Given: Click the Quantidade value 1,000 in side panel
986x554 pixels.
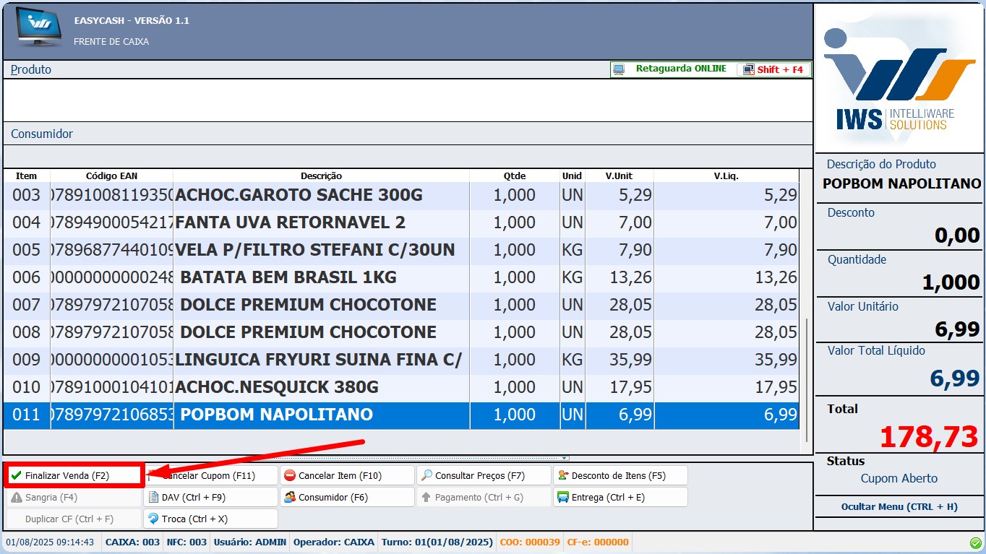Looking at the screenshot, I should coord(951,282).
